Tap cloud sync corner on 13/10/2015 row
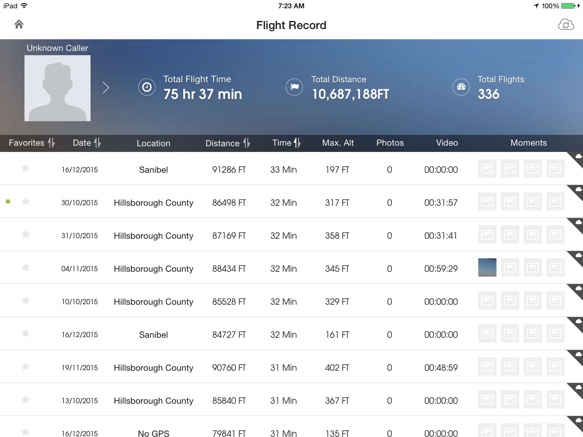 (577, 389)
